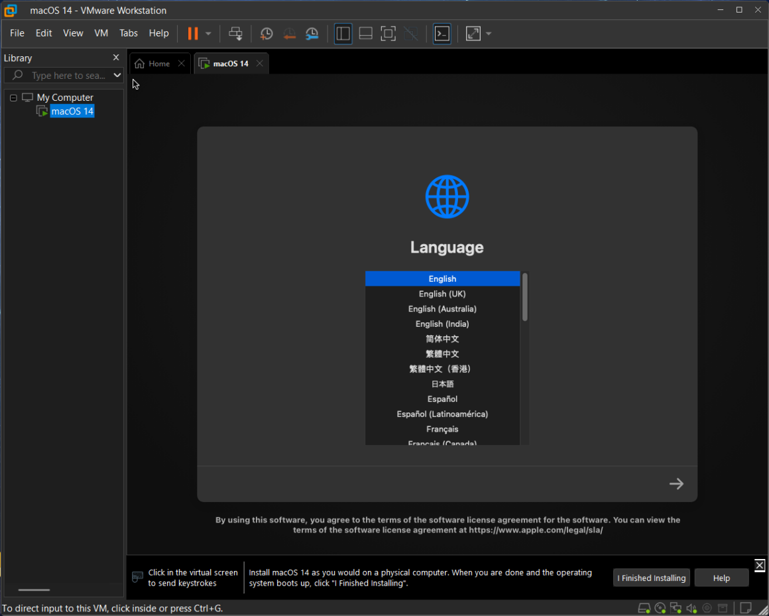The width and height of the screenshot is (769, 616).
Task: Click the sound card status icon
Action: 691,608
